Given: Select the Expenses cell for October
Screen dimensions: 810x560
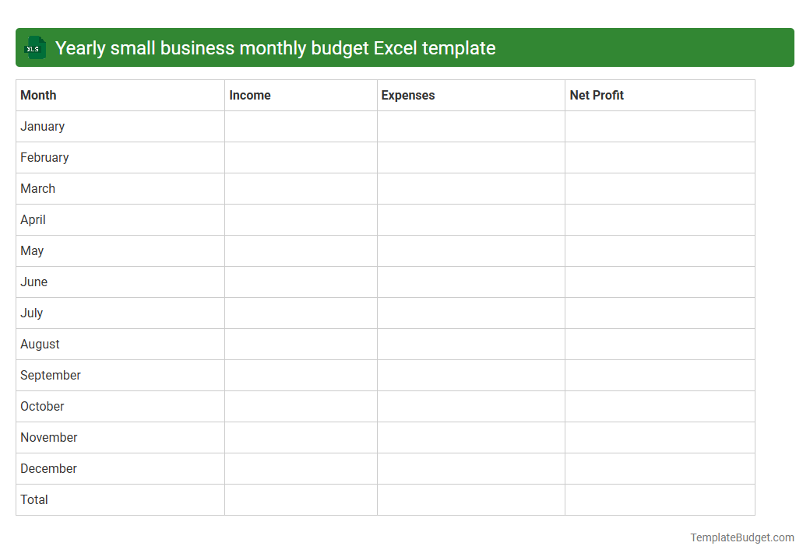Looking at the screenshot, I should (470, 406).
